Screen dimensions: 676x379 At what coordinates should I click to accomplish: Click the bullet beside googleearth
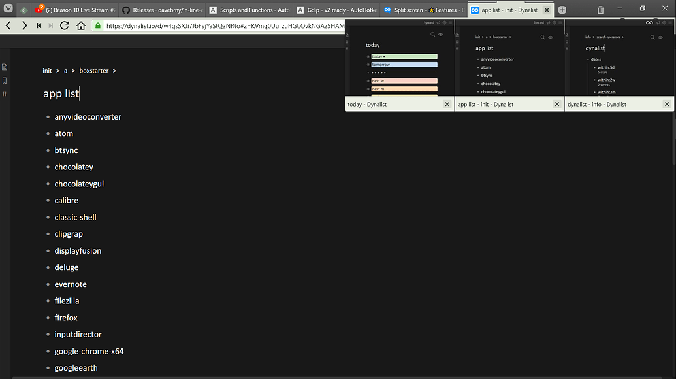pos(48,368)
